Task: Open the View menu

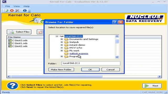Action: click(x=17, y=6)
